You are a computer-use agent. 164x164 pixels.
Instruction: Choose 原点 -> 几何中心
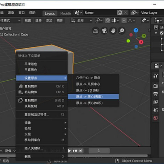93,84
